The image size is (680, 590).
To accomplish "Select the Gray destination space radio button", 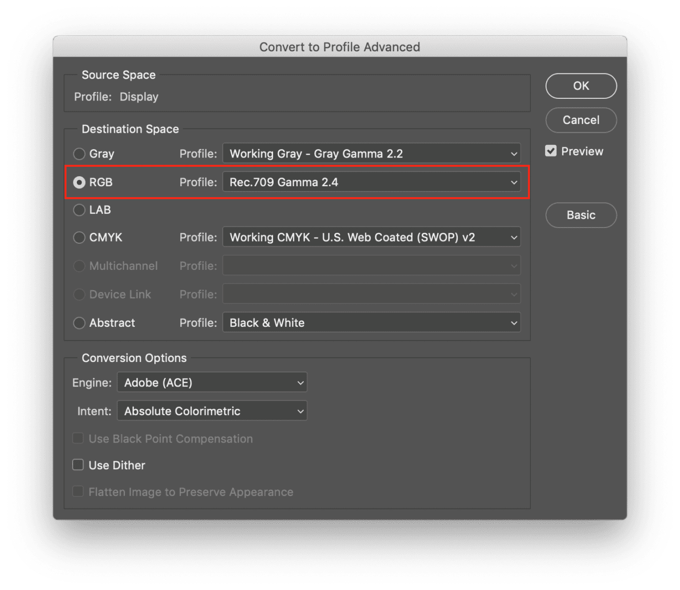I will point(79,154).
